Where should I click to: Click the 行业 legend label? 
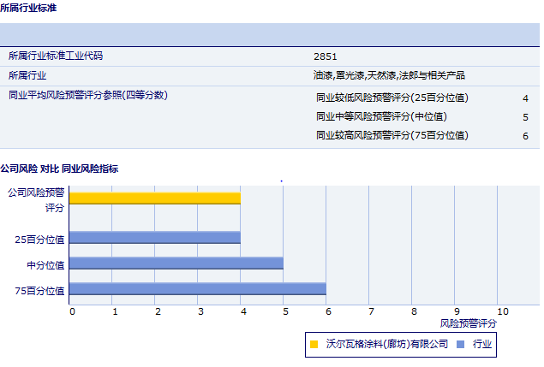pos(481,344)
